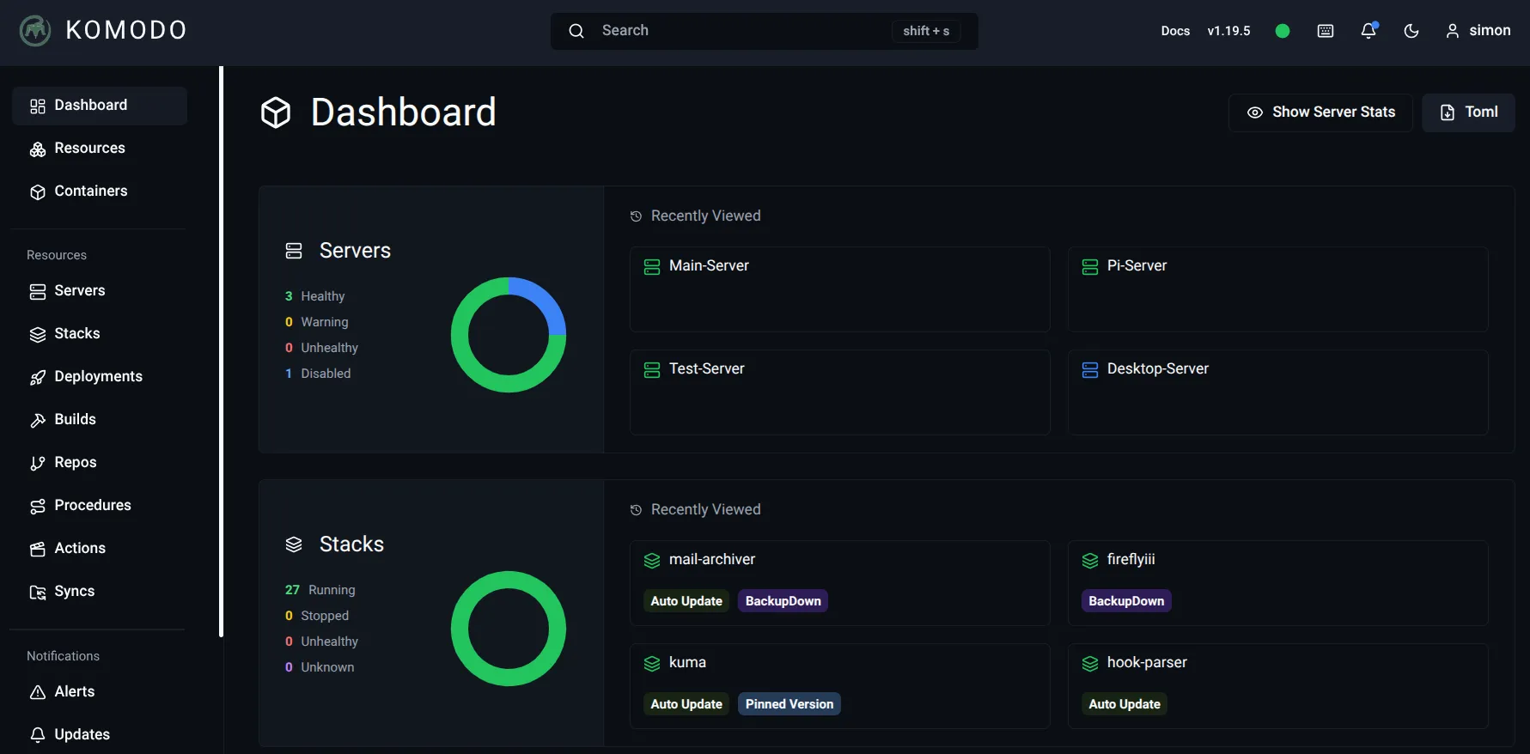Click the search magnifier icon
Image resolution: width=1530 pixels, height=754 pixels.
coord(576,31)
